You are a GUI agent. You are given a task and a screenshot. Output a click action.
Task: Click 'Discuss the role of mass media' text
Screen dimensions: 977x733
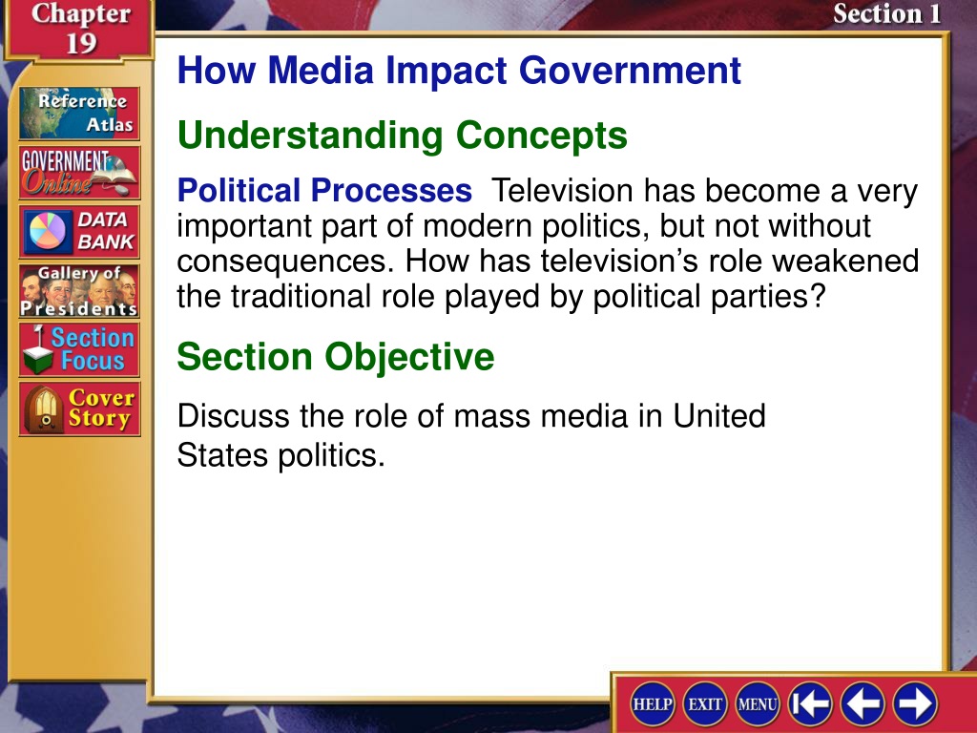pos(403,416)
